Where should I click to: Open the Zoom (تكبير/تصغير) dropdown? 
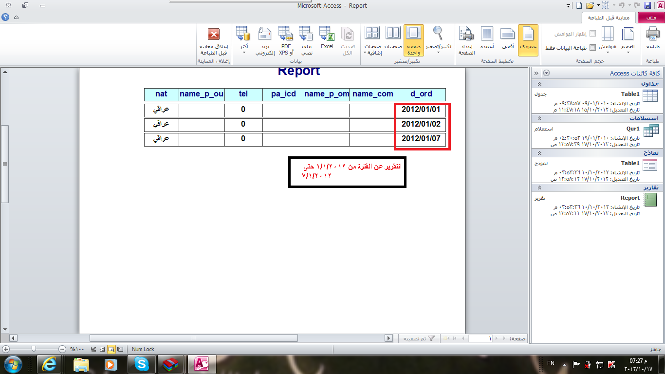438,40
